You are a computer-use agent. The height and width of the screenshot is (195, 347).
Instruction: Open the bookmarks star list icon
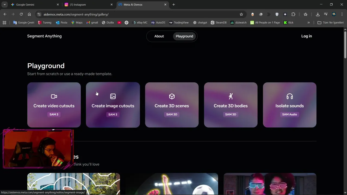point(306,14)
